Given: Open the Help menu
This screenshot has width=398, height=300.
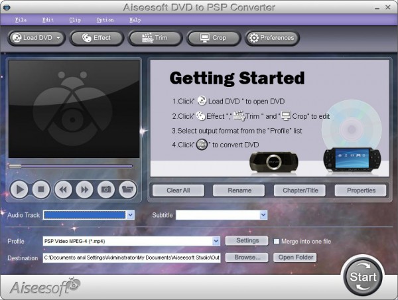Looking at the screenshot, I should click(x=135, y=20).
